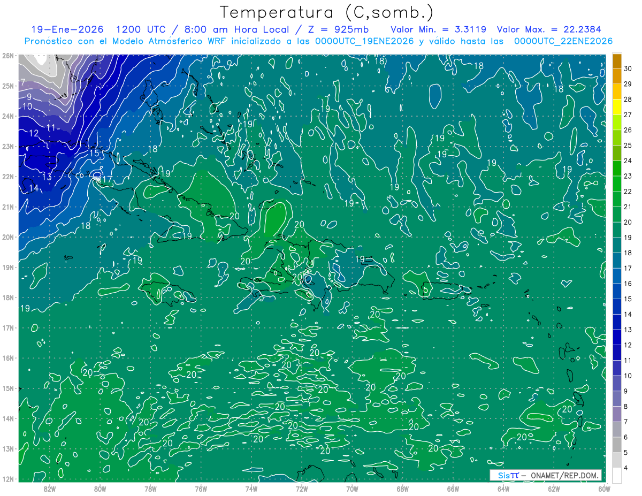Click the title "Temperatura (C,somb.)"

[327, 12]
